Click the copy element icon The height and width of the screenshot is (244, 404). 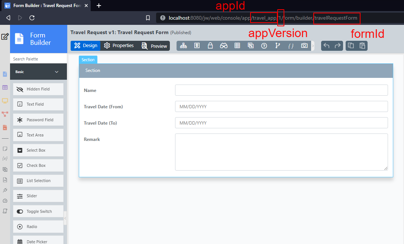point(350,46)
